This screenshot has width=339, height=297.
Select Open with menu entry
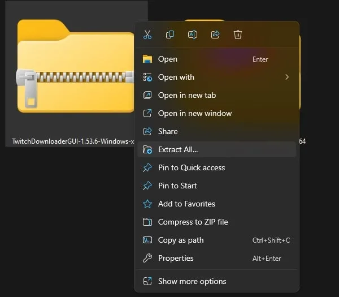click(216, 77)
